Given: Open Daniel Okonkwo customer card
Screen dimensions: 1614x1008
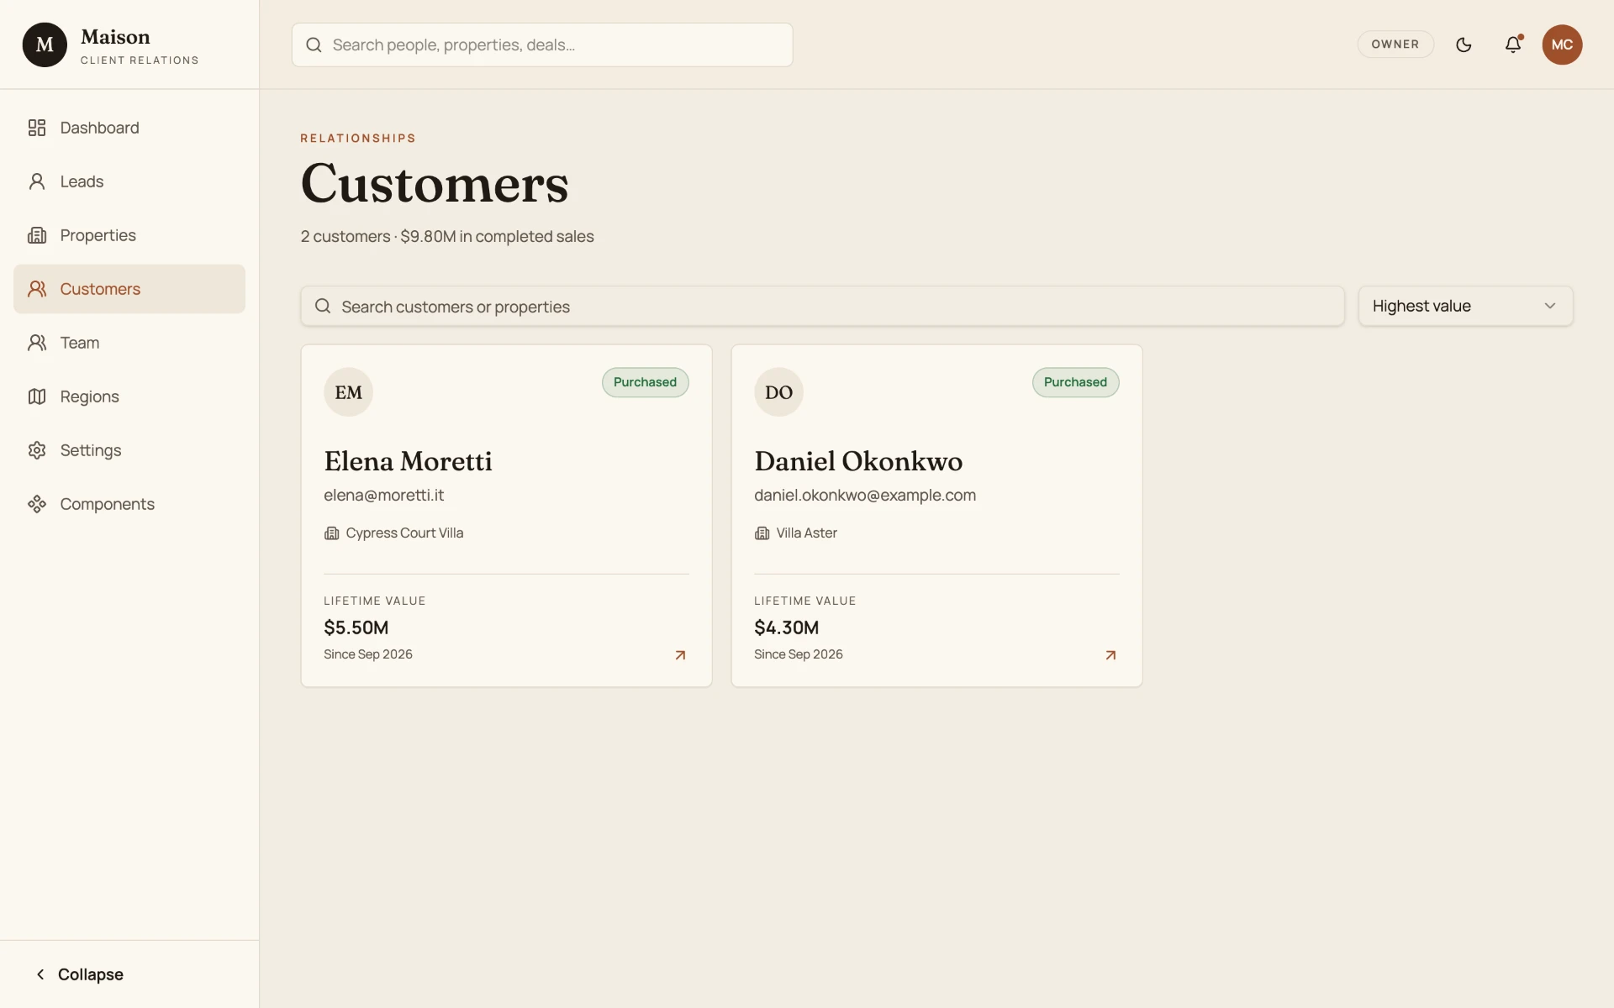Looking at the screenshot, I should coord(936,516).
